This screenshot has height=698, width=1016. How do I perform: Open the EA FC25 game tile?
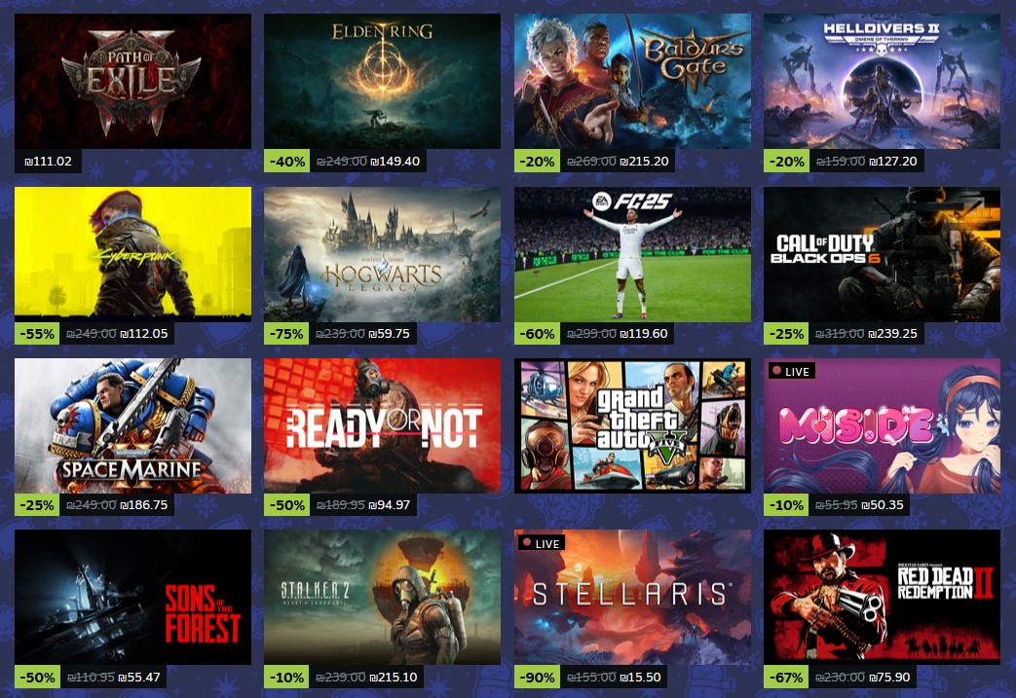pyautogui.click(x=632, y=254)
